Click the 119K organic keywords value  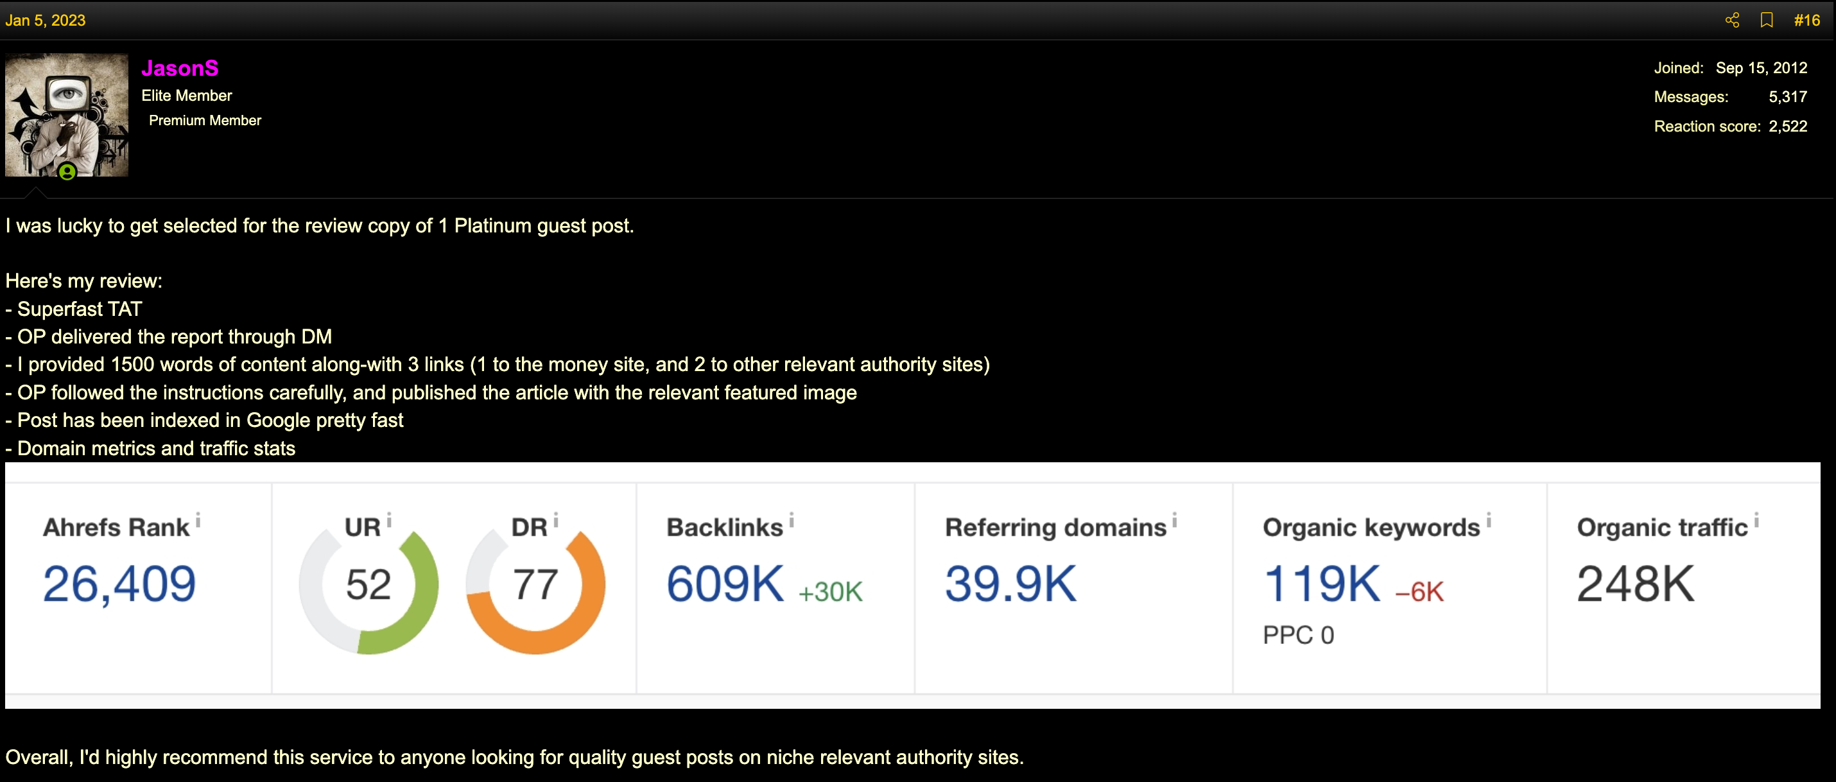click(1321, 584)
